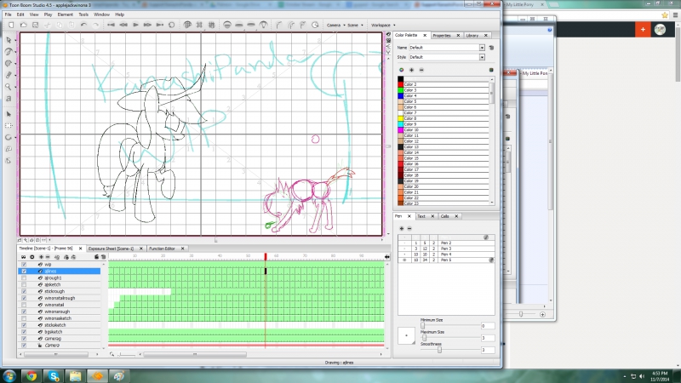Viewport: 681px width, 383px height.
Task: Toggle the winonasketch layer checkbox
Action: [24, 317]
